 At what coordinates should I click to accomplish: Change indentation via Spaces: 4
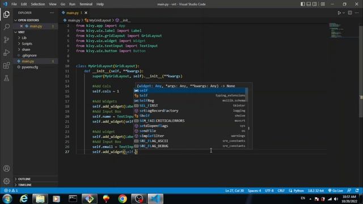[254, 190]
